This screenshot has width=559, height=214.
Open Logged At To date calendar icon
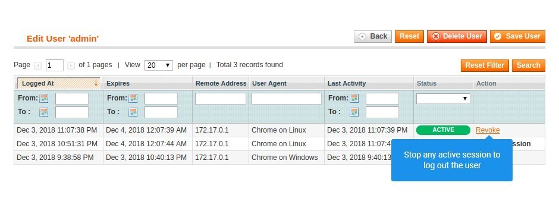pos(44,112)
